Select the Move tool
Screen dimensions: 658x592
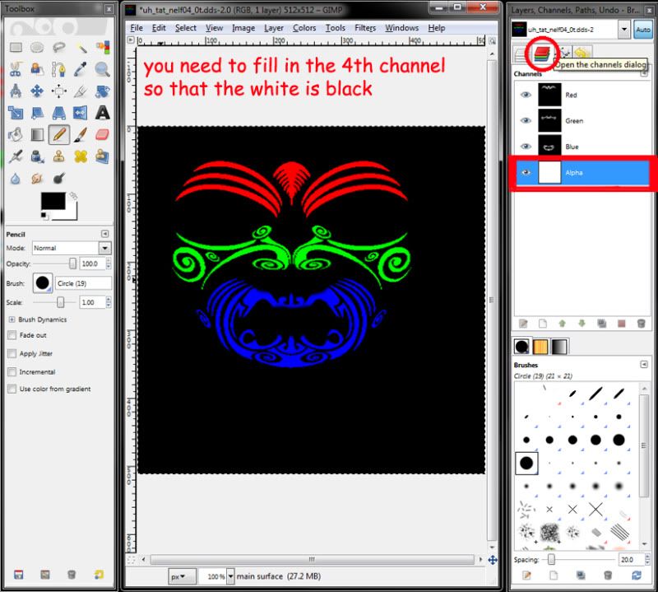(35, 91)
